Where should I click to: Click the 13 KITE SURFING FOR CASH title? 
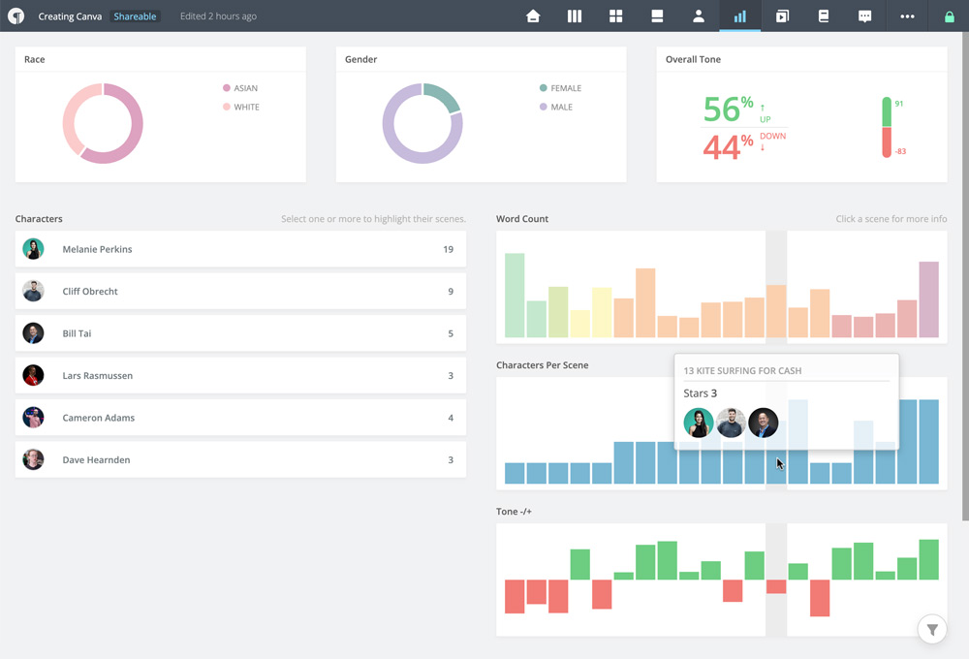(x=742, y=370)
